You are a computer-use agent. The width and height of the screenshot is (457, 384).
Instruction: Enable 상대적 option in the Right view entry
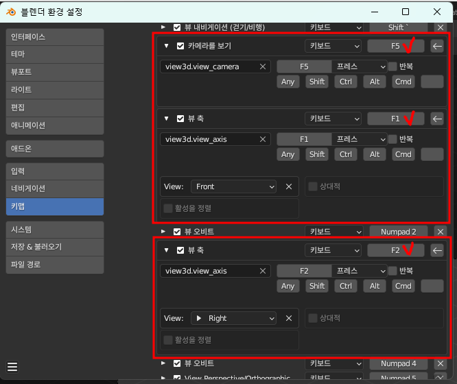(x=313, y=318)
